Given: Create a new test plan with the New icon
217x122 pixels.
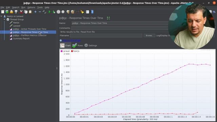Looking at the screenshot, I should click(x=3, y=12).
